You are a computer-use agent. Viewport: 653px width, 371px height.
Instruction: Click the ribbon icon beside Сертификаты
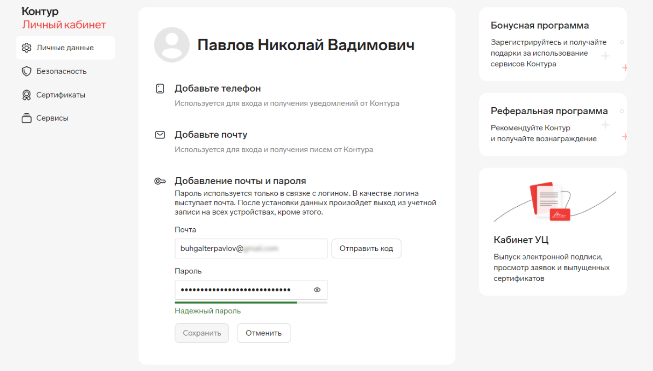coord(26,95)
